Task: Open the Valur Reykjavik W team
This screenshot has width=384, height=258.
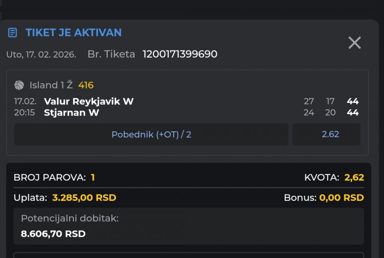Action: (89, 101)
